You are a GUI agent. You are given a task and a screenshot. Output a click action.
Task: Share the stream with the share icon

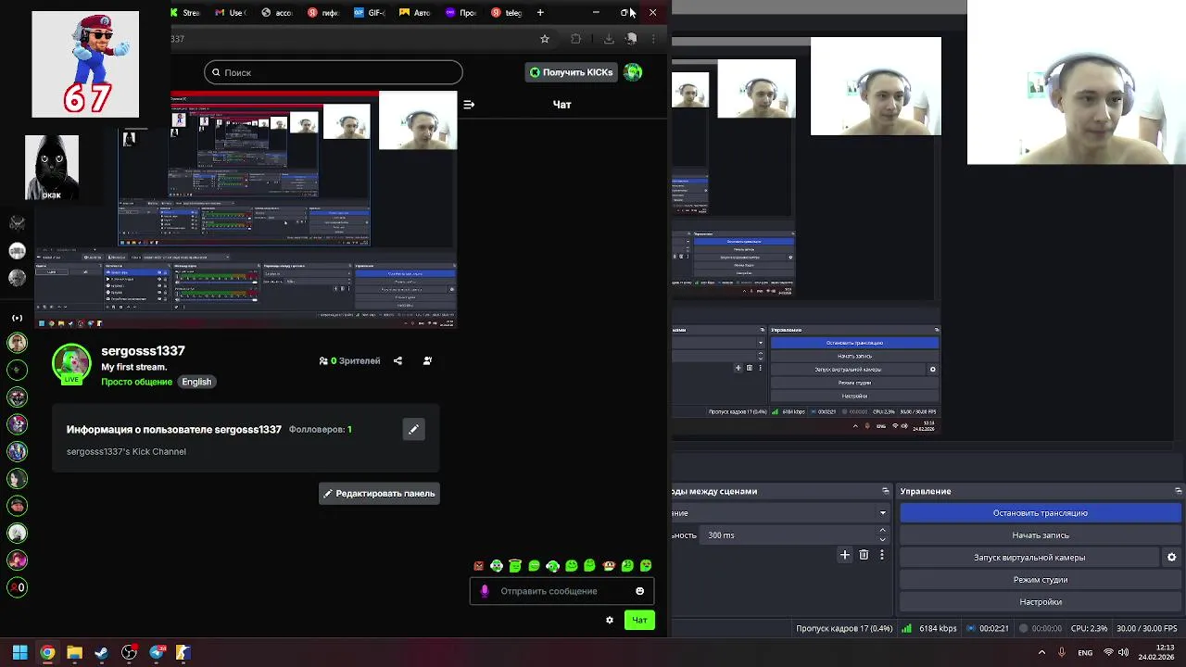pyautogui.click(x=397, y=360)
